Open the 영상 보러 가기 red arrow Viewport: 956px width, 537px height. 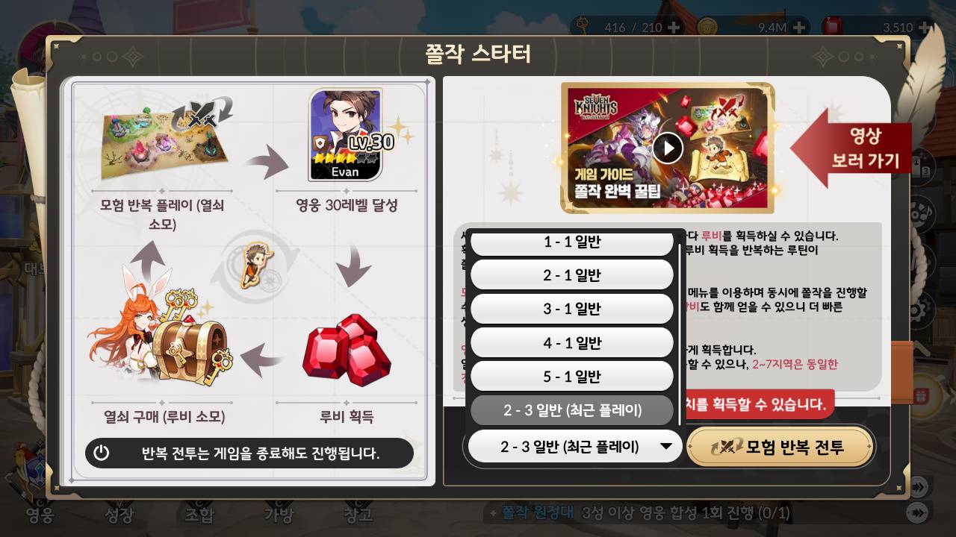pos(851,148)
